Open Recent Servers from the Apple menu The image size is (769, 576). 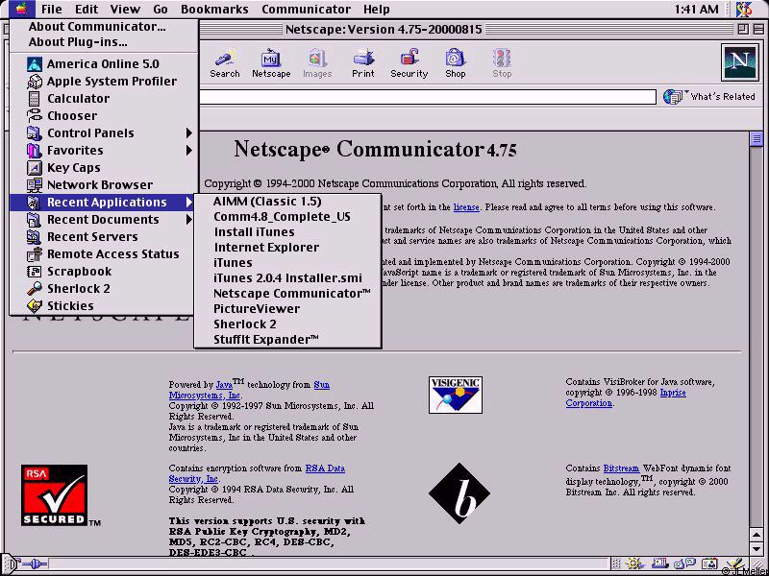click(x=104, y=237)
